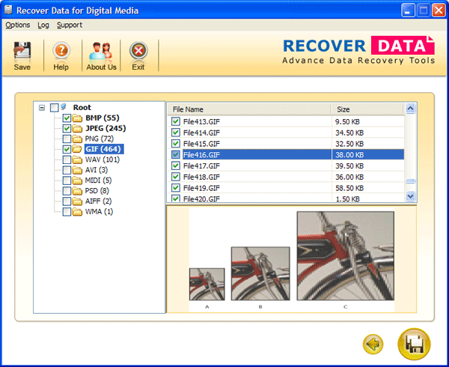Select the WAV (101) folder in tree
The width and height of the screenshot is (449, 367).
point(103,160)
